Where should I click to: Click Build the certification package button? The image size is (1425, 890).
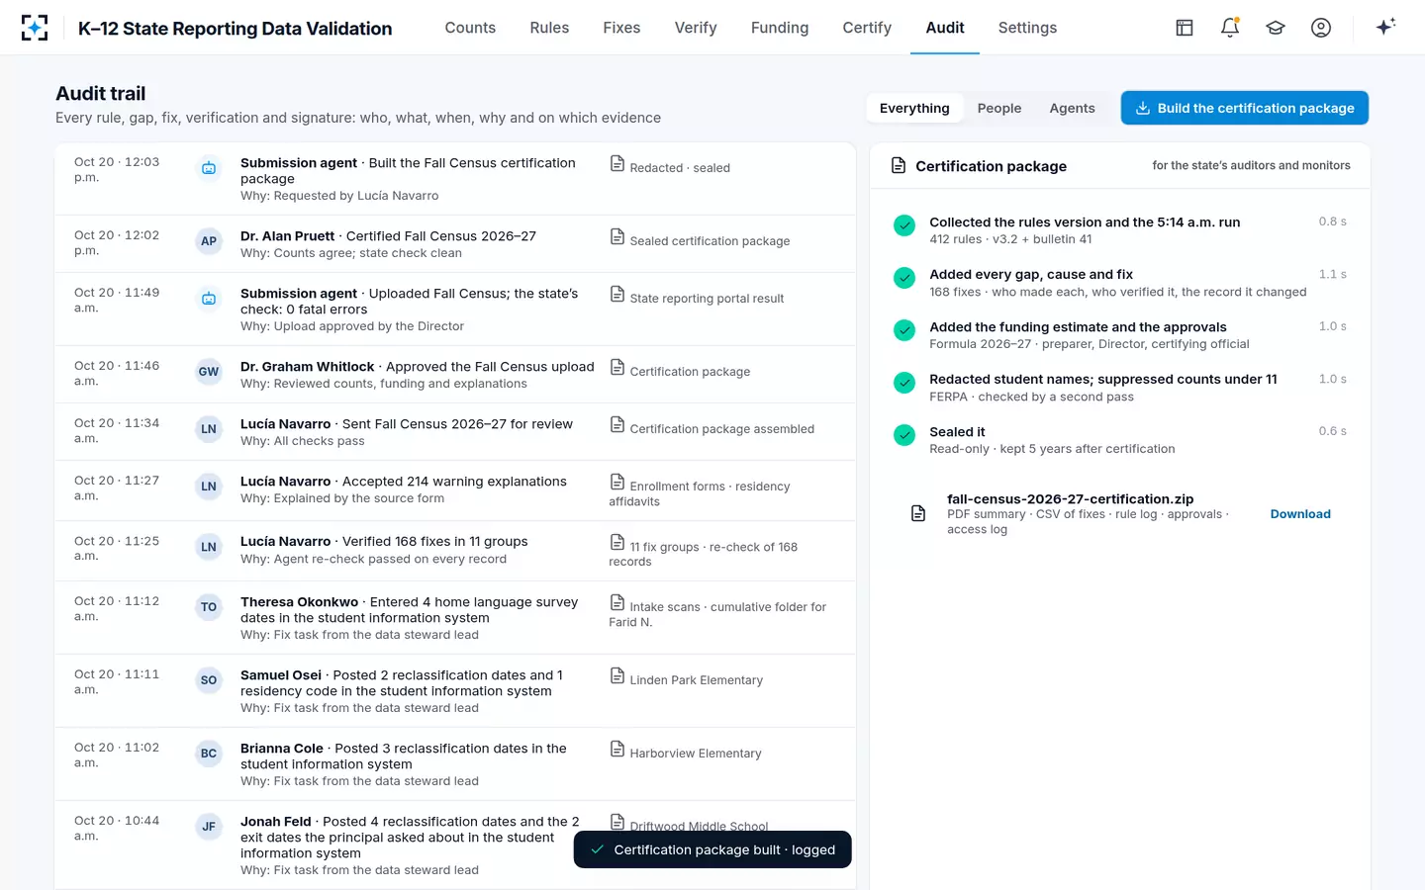[x=1245, y=108]
